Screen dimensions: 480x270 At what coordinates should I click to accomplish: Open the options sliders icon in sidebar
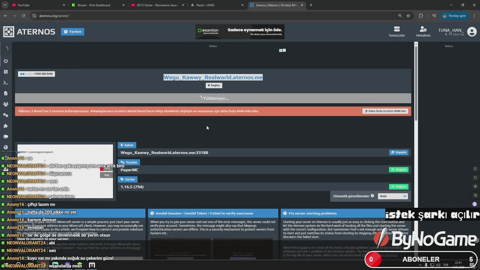[x=6, y=72]
